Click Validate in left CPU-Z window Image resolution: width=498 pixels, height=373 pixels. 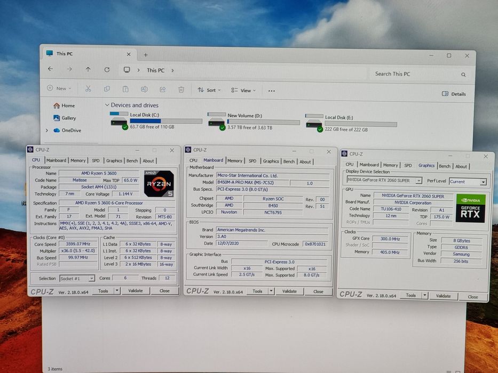tap(135, 290)
